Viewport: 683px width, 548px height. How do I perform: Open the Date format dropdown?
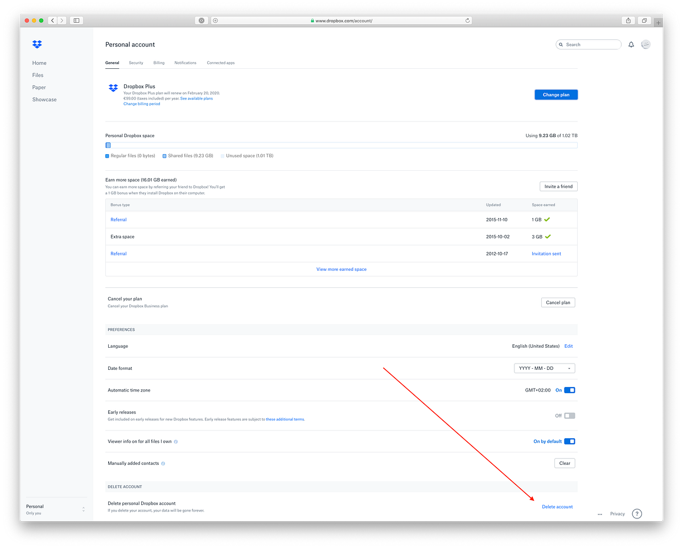click(544, 368)
